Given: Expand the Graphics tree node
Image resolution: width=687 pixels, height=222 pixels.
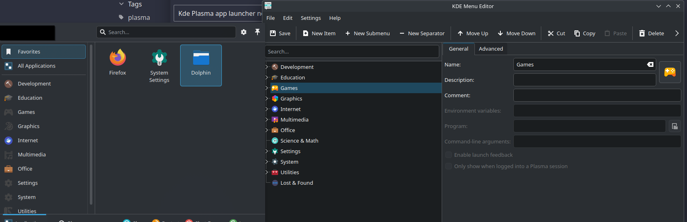Looking at the screenshot, I should pos(267,98).
